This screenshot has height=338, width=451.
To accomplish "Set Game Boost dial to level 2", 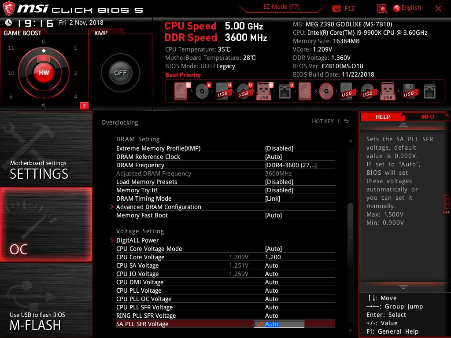I will tap(75, 73).
